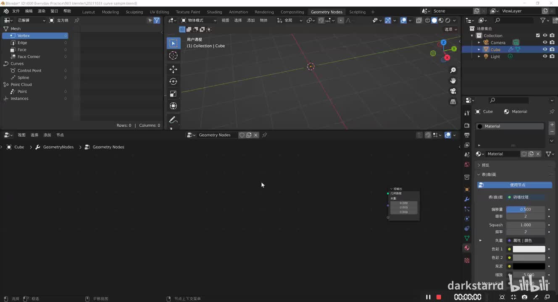Disable Light in renders via camera icon

pos(552,56)
